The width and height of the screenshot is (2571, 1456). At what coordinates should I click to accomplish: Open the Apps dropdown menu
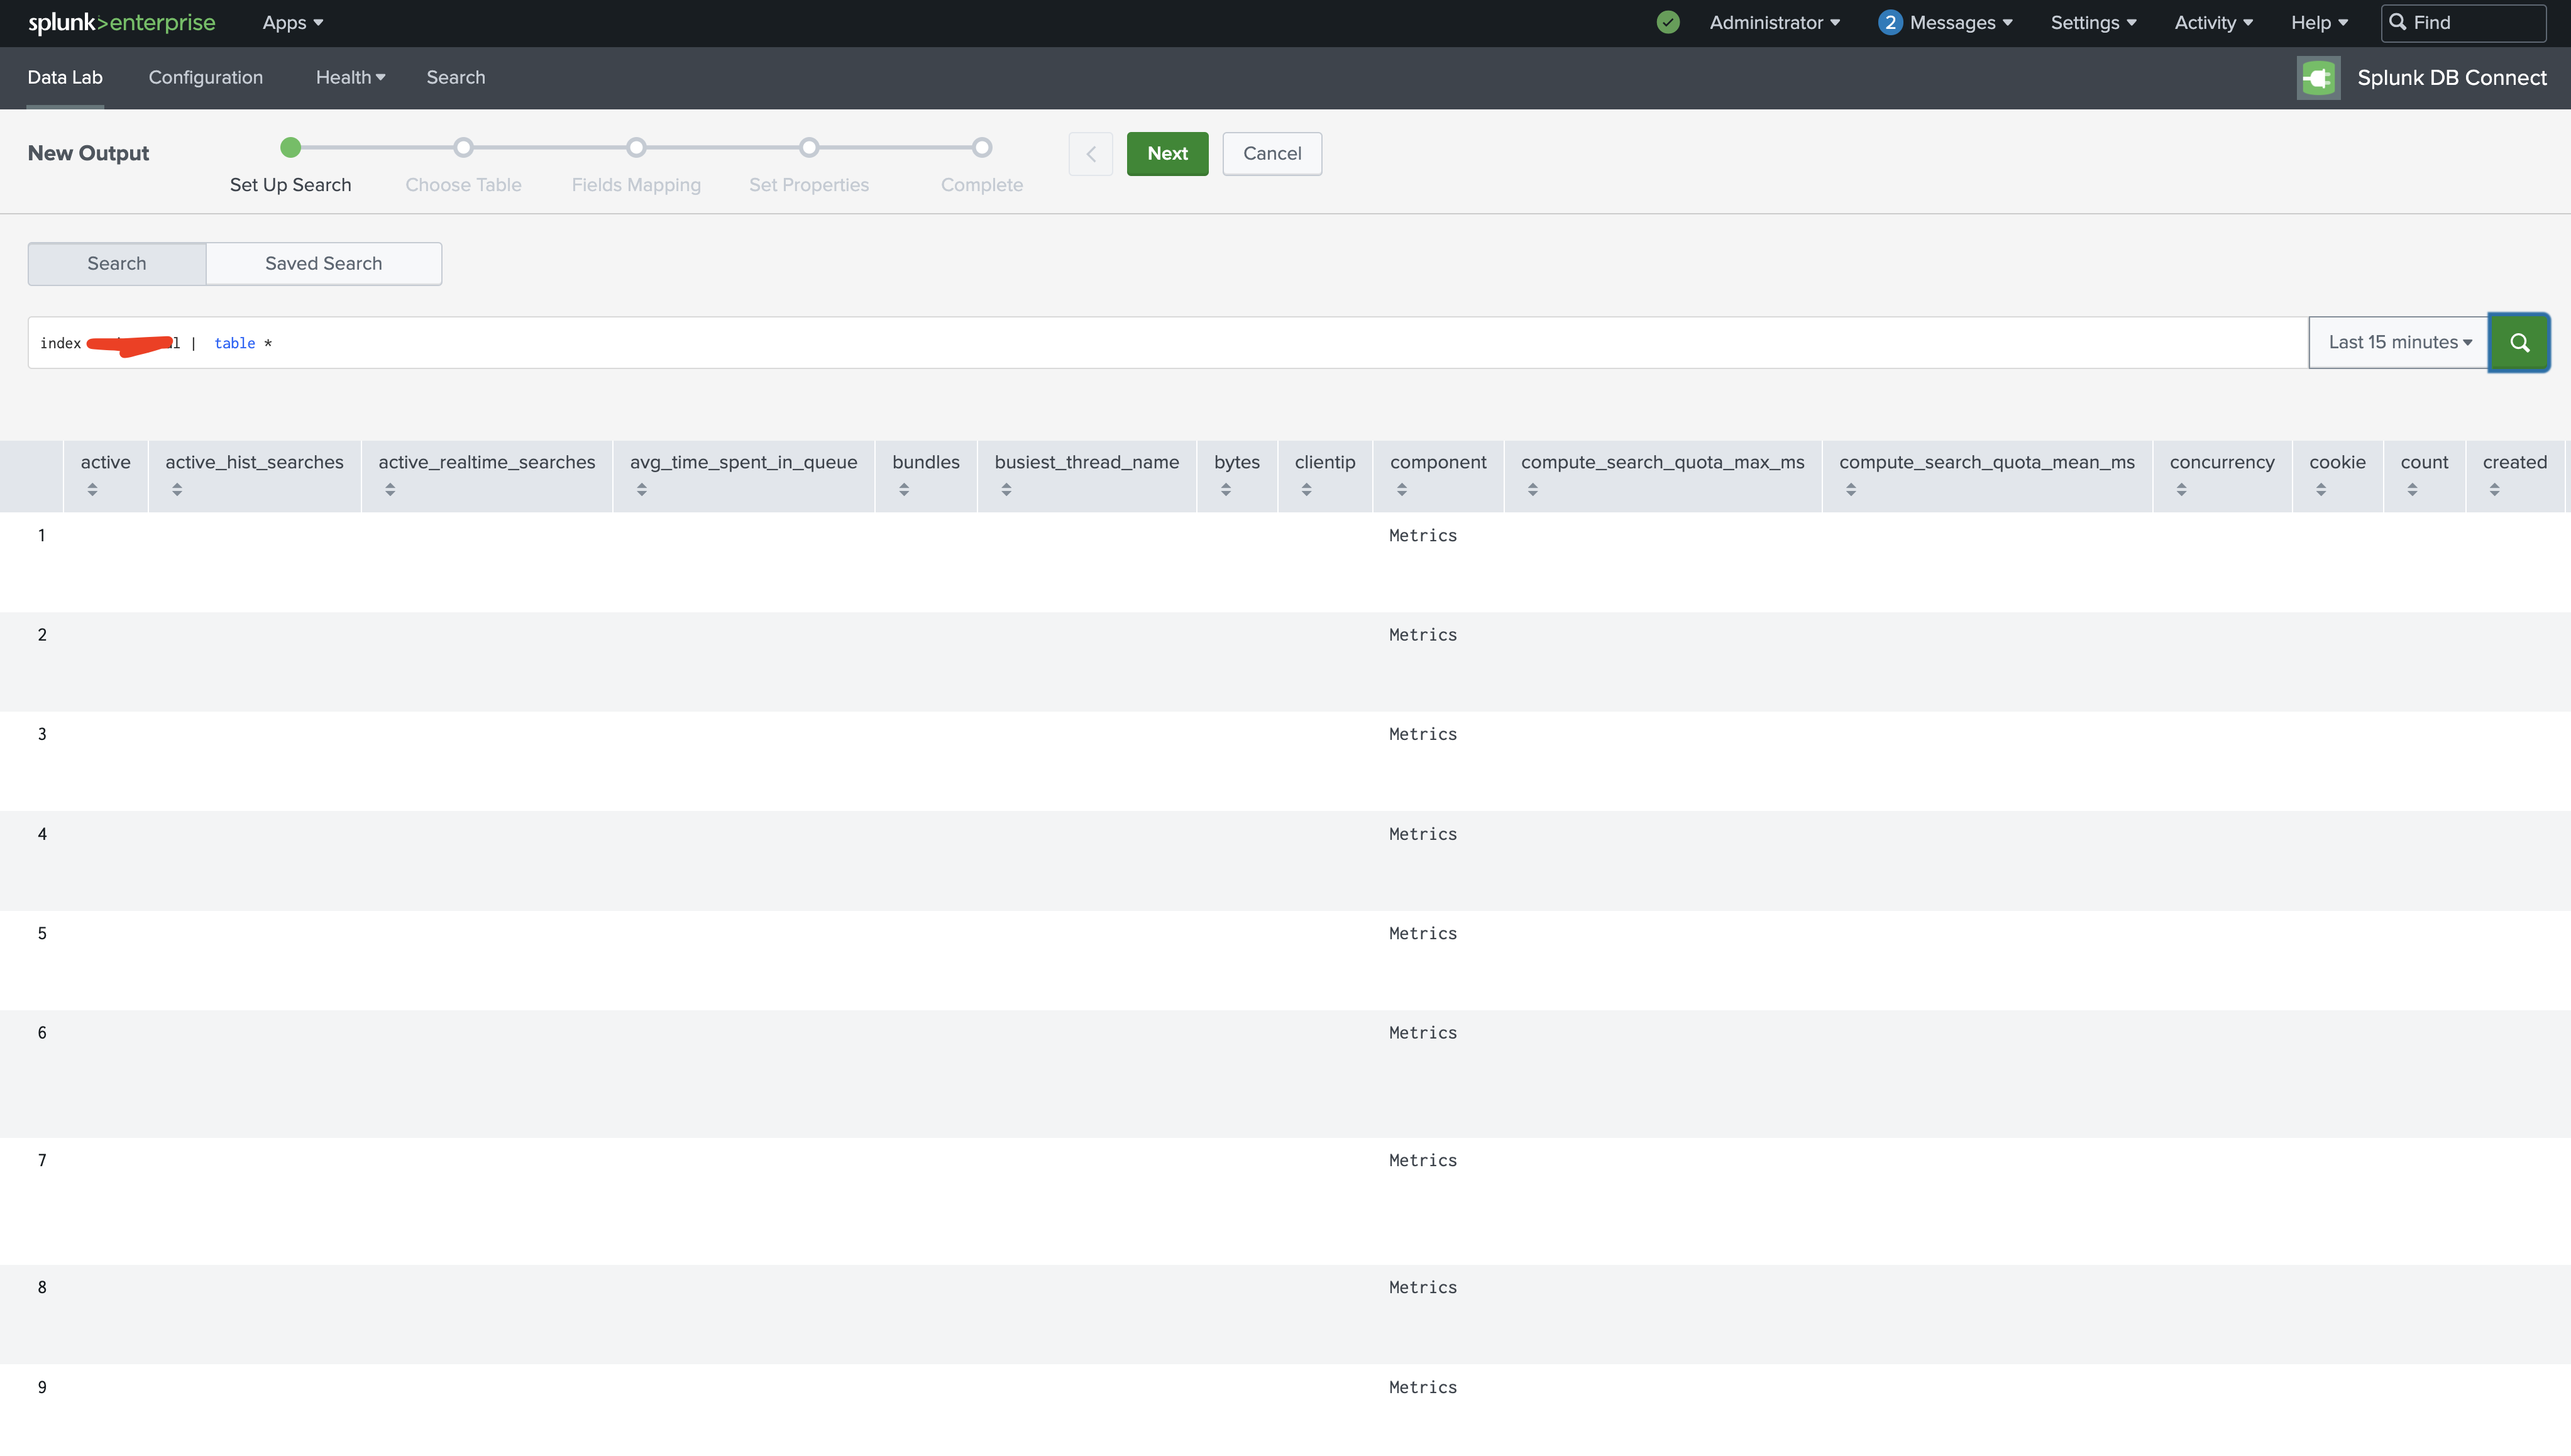[x=291, y=22]
